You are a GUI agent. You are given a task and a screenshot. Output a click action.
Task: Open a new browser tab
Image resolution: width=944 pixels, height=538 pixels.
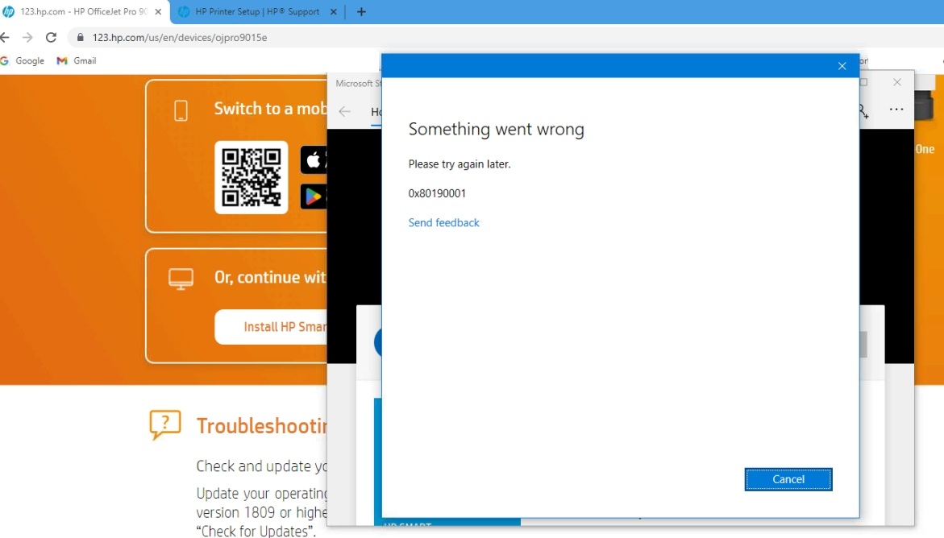(x=361, y=12)
